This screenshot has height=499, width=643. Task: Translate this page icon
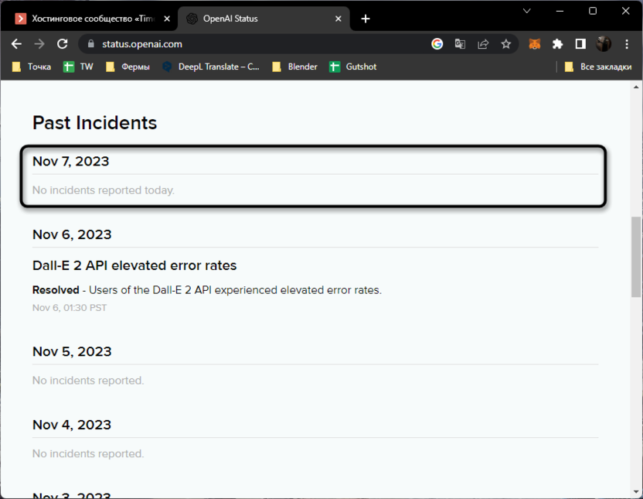pos(460,44)
